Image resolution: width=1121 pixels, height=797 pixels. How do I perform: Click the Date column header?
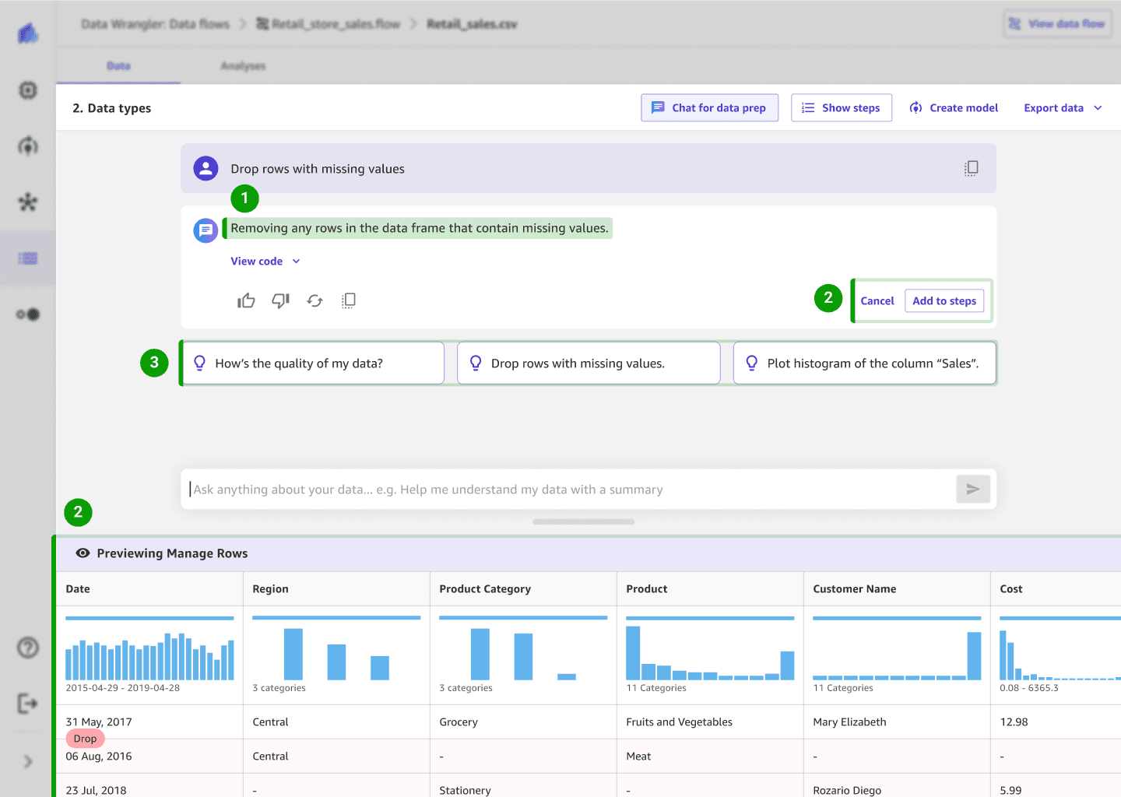149,589
